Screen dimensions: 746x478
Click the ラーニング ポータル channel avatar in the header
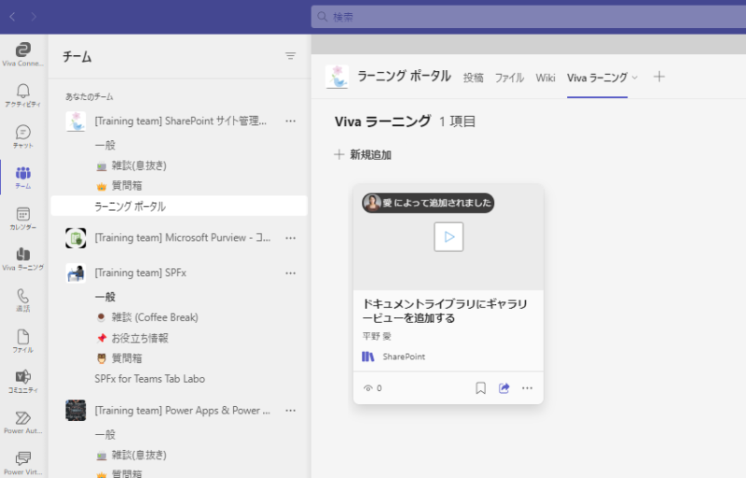pyautogui.click(x=338, y=77)
